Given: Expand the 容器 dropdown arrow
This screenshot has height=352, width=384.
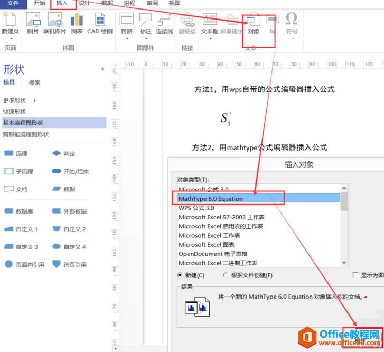Looking at the screenshot, I should 127,38.
